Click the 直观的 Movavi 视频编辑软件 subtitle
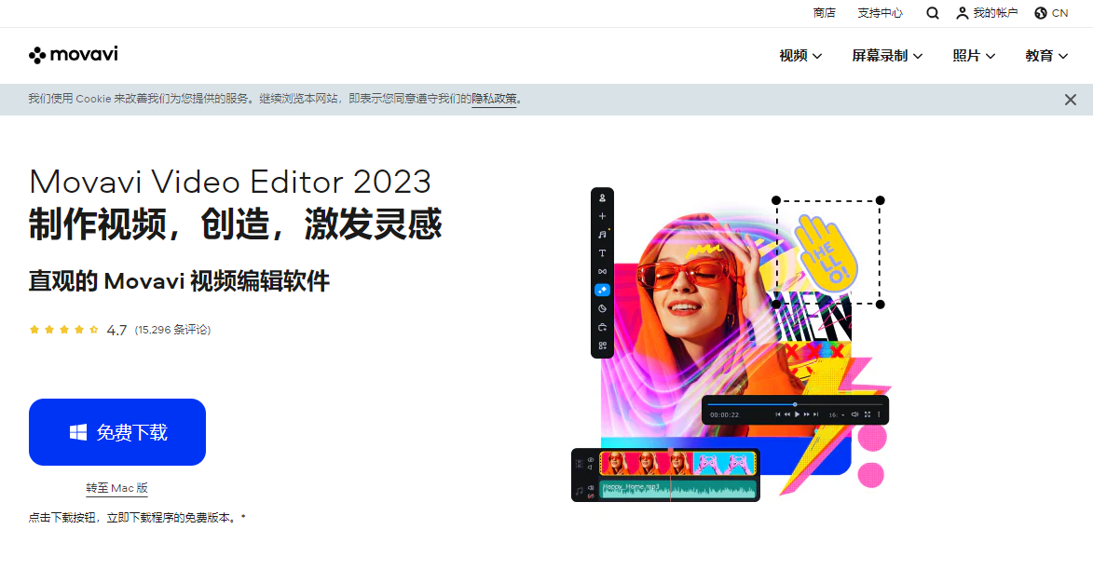Screen dimensions: 1093x570 (x=179, y=281)
